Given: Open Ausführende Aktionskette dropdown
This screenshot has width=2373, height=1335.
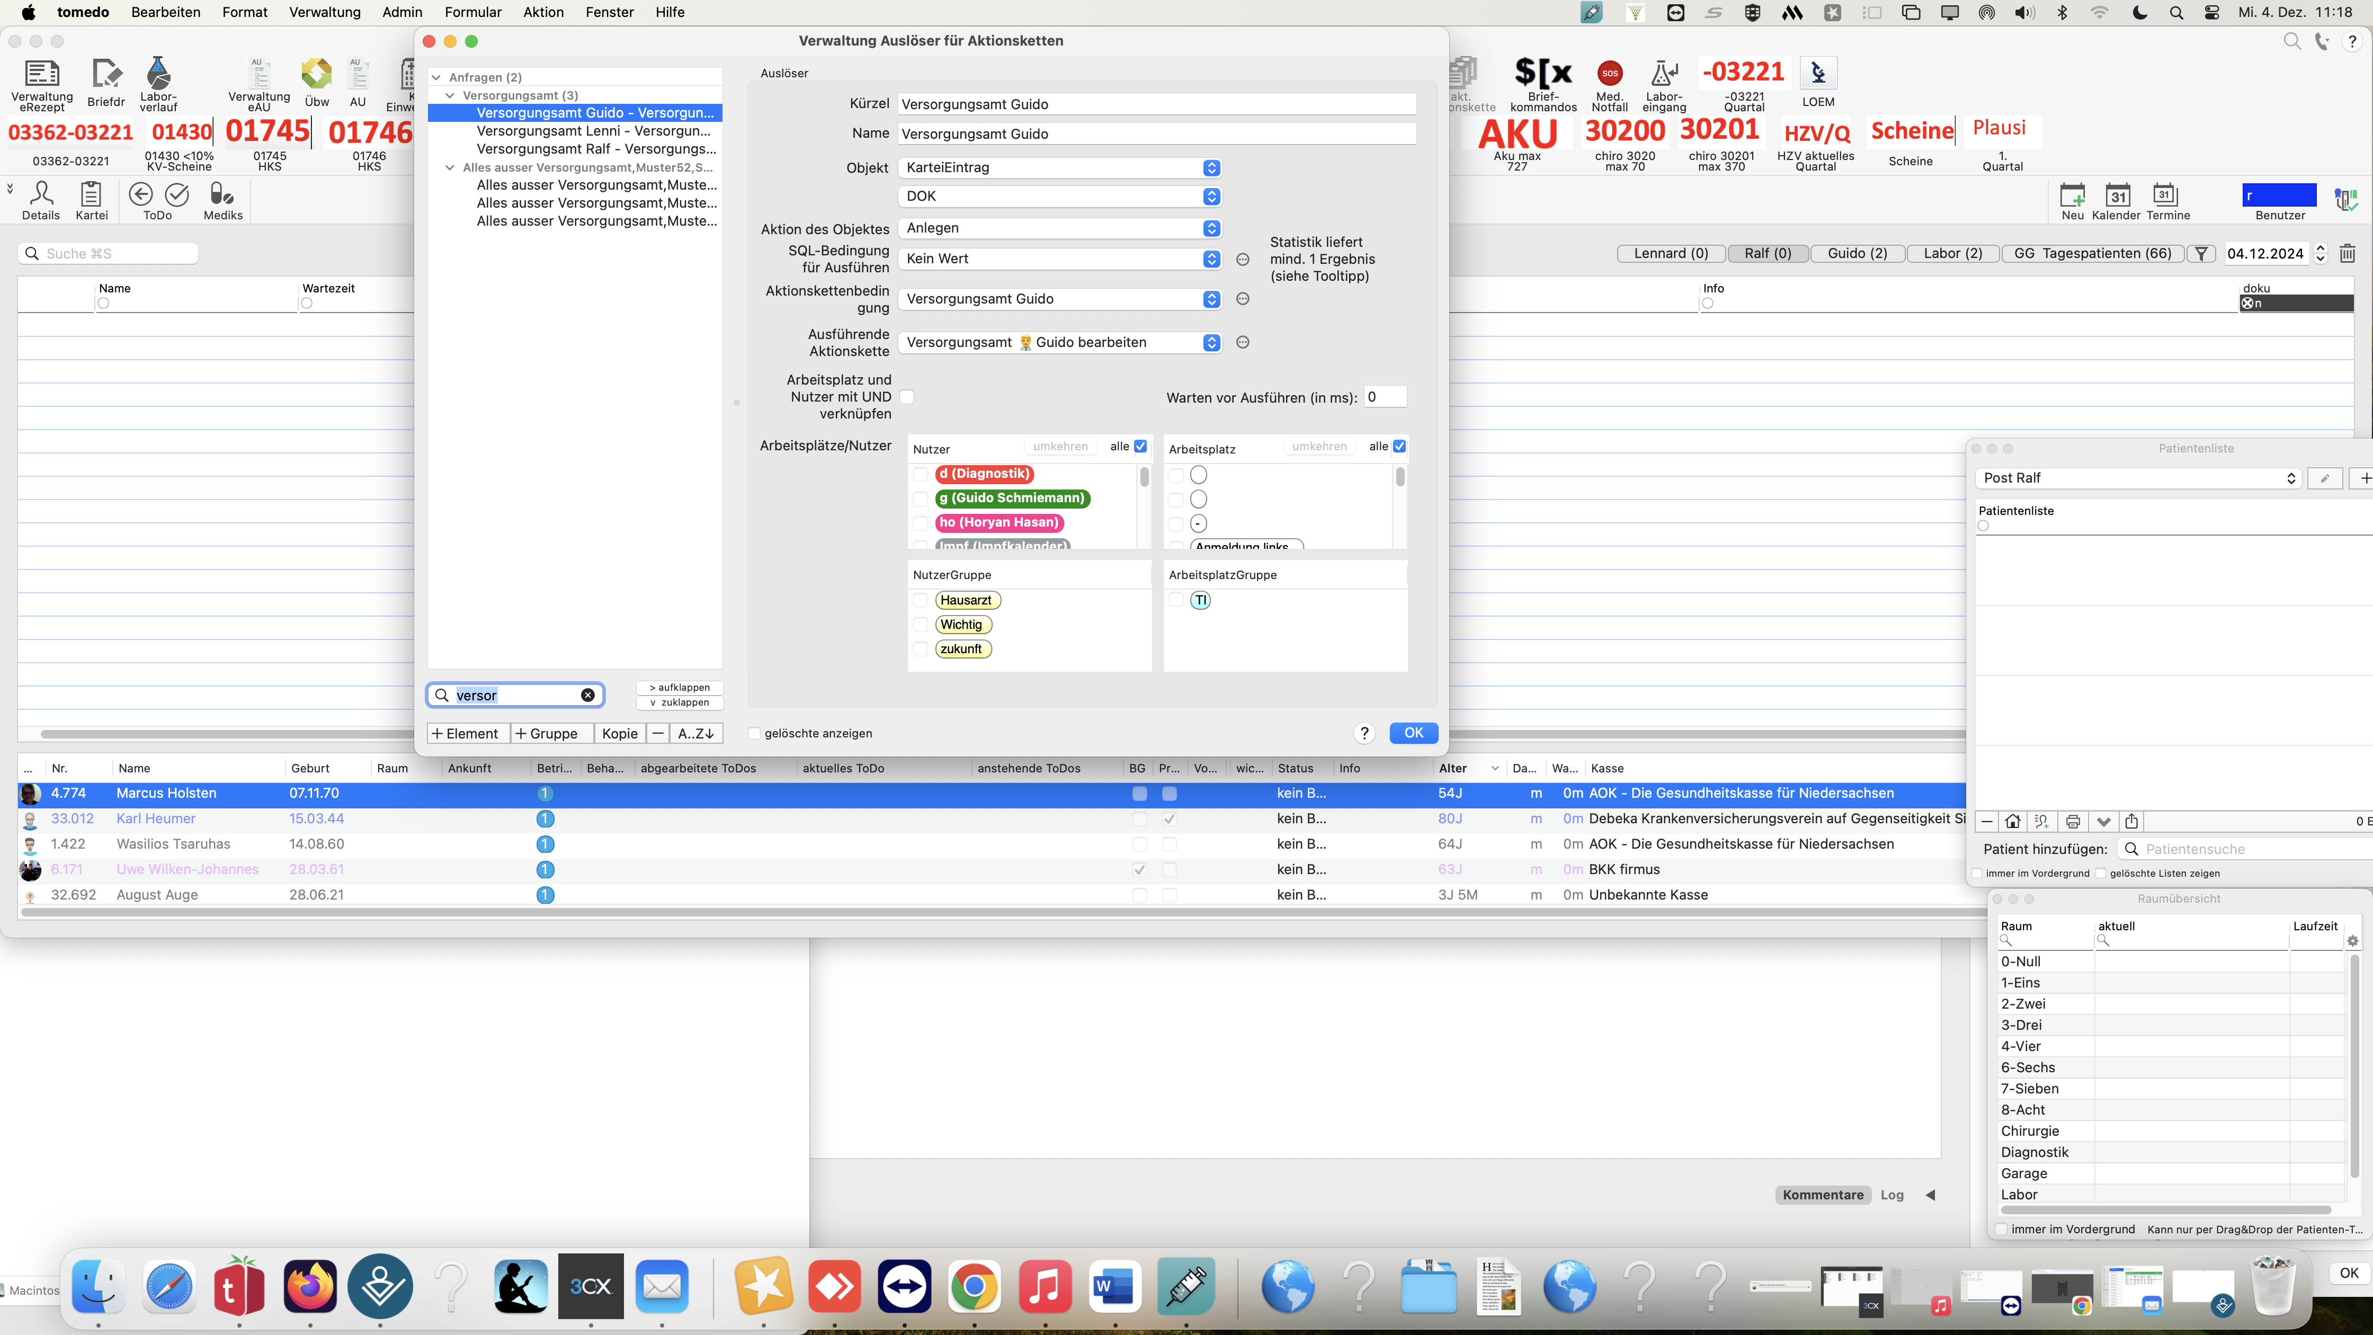Looking at the screenshot, I should [1060, 342].
